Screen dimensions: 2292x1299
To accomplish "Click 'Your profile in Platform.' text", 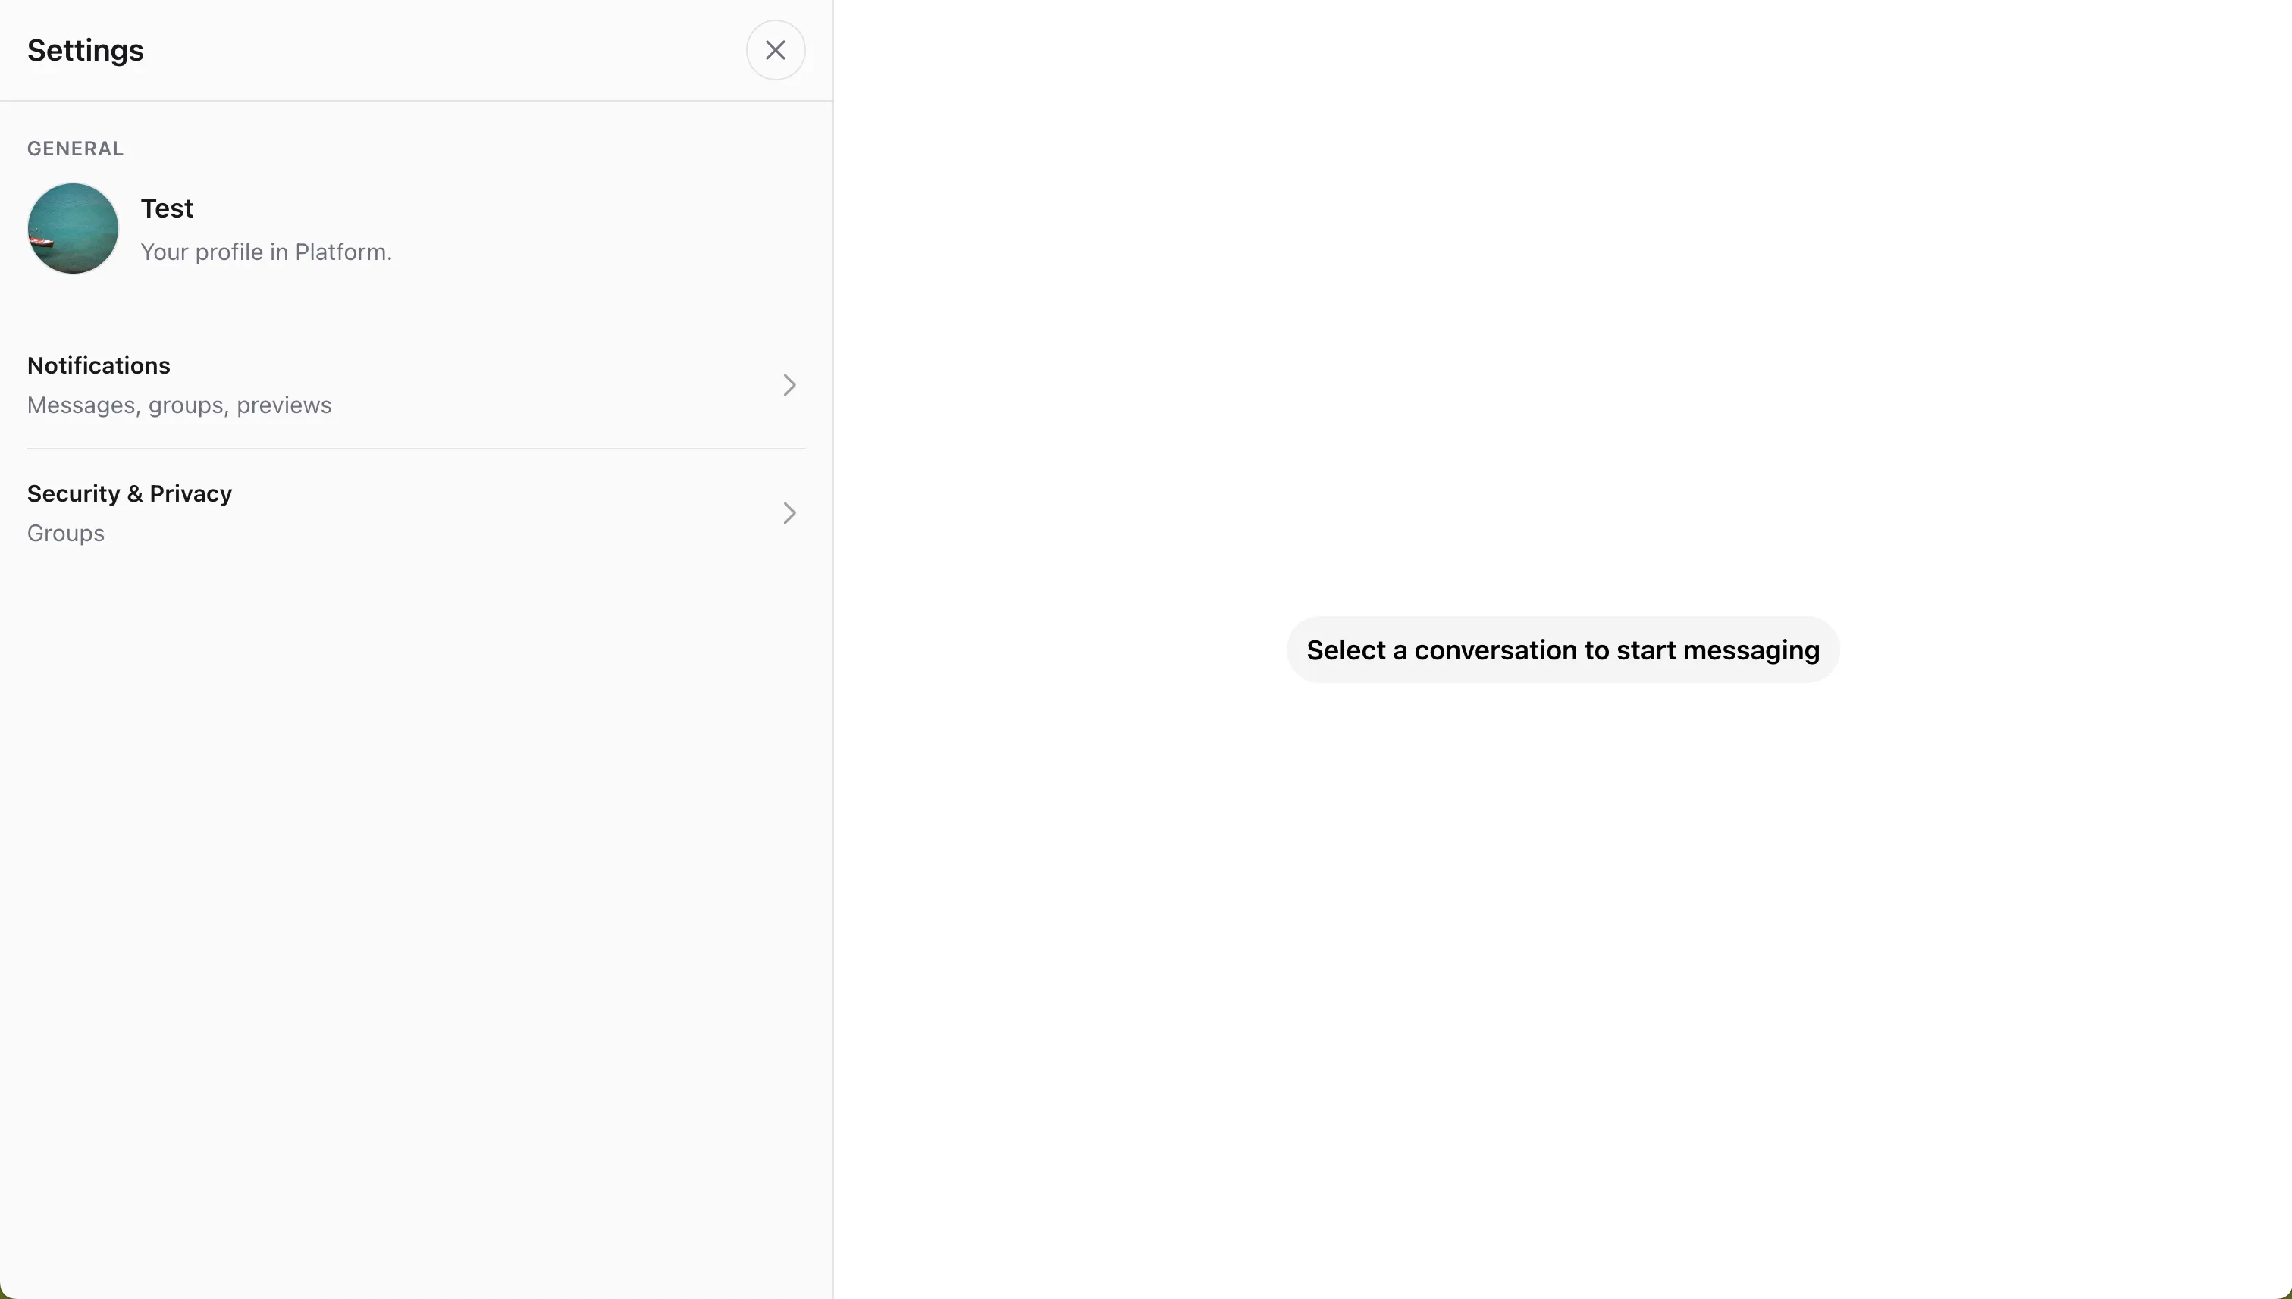I will 266,252.
